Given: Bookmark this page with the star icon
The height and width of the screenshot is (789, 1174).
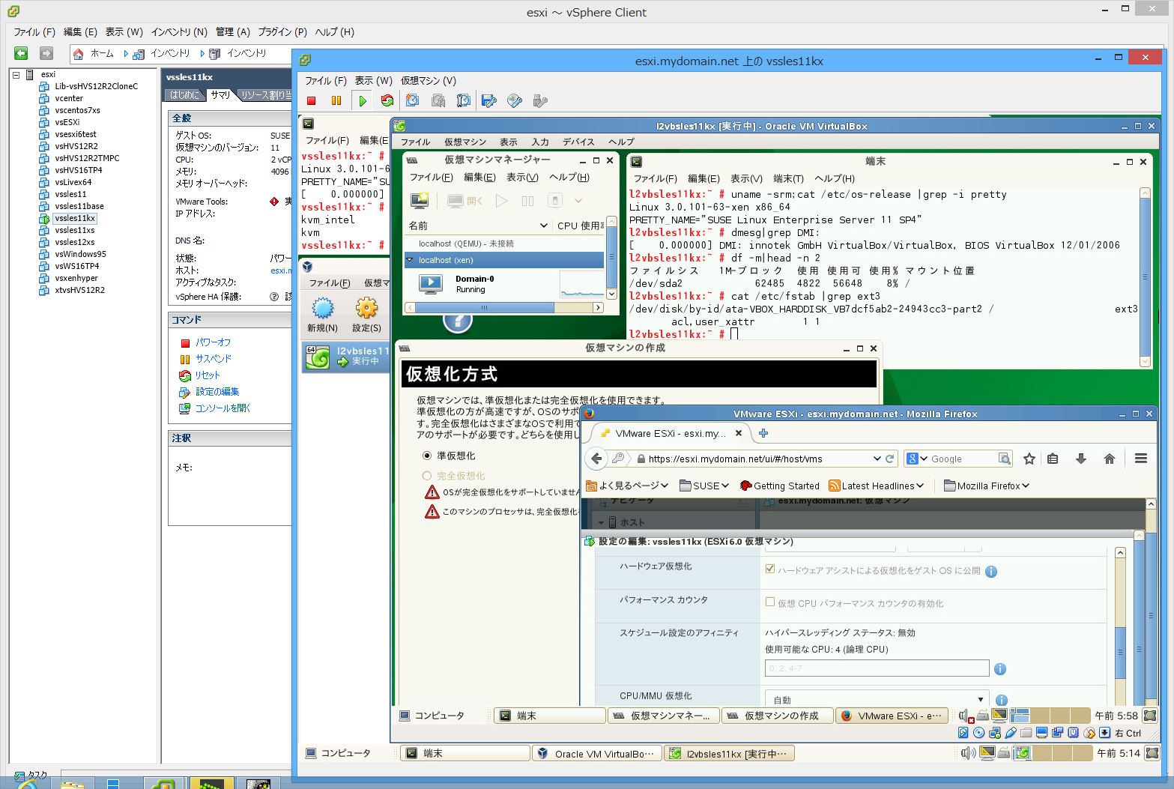Looking at the screenshot, I should click(x=1029, y=459).
